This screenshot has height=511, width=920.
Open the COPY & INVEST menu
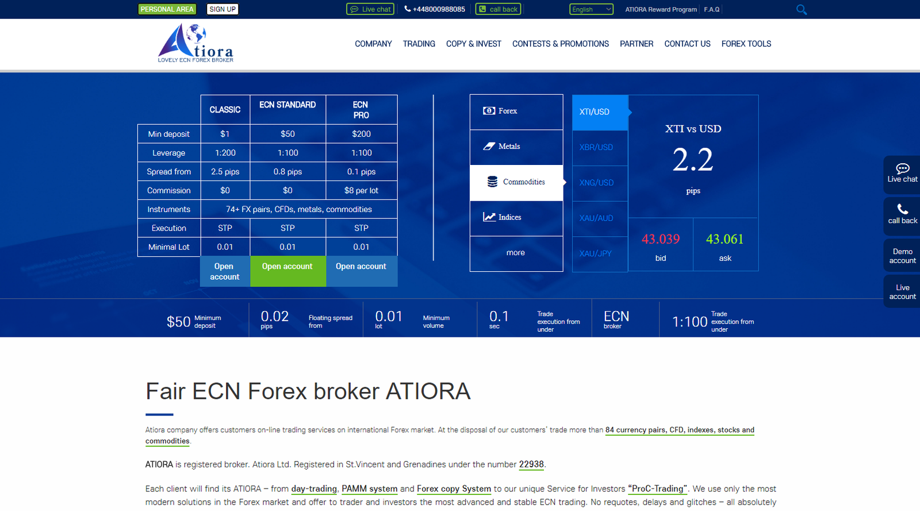pos(474,44)
